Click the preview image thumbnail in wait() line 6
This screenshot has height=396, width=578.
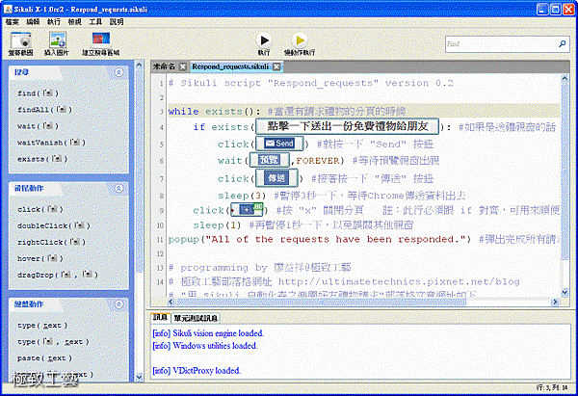click(269, 160)
